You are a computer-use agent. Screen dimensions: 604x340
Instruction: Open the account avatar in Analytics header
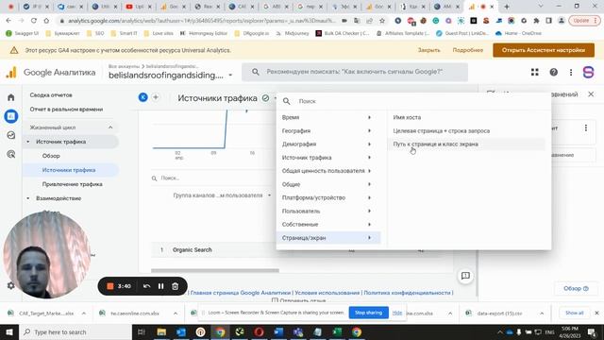[588, 72]
